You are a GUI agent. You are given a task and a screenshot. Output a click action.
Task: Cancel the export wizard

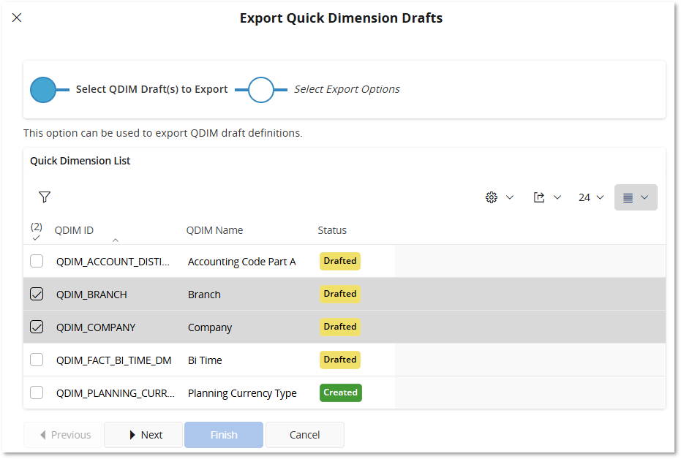coord(305,435)
